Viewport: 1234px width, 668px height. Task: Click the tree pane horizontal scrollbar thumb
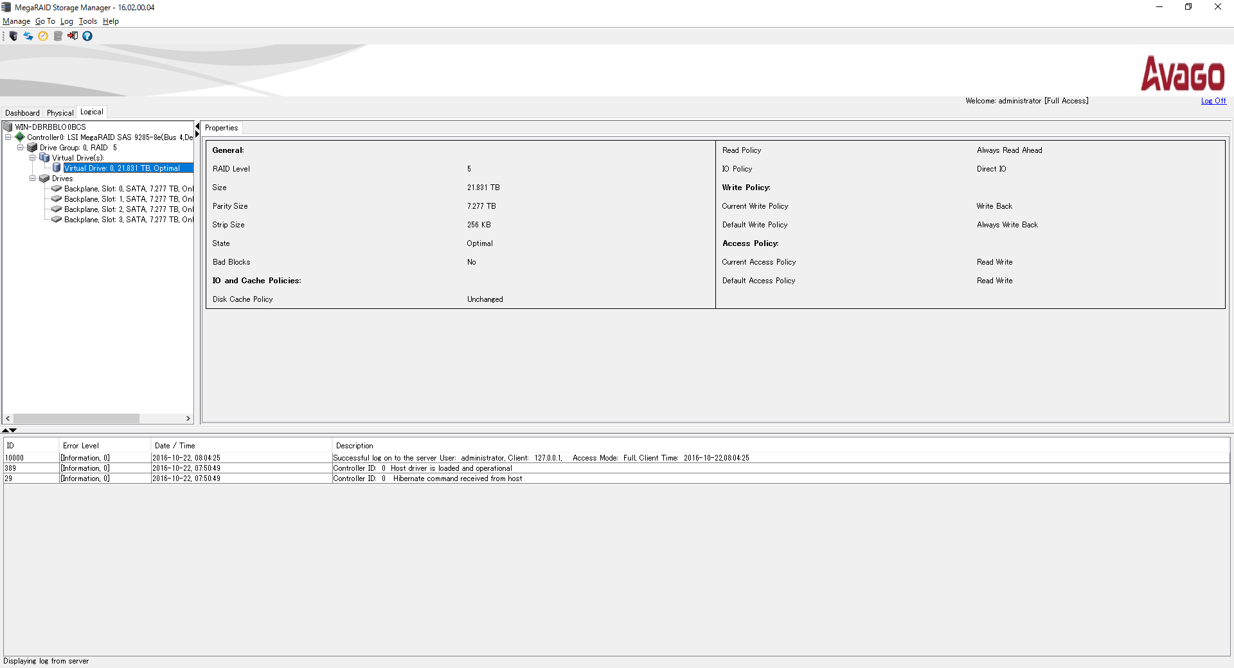coord(76,418)
